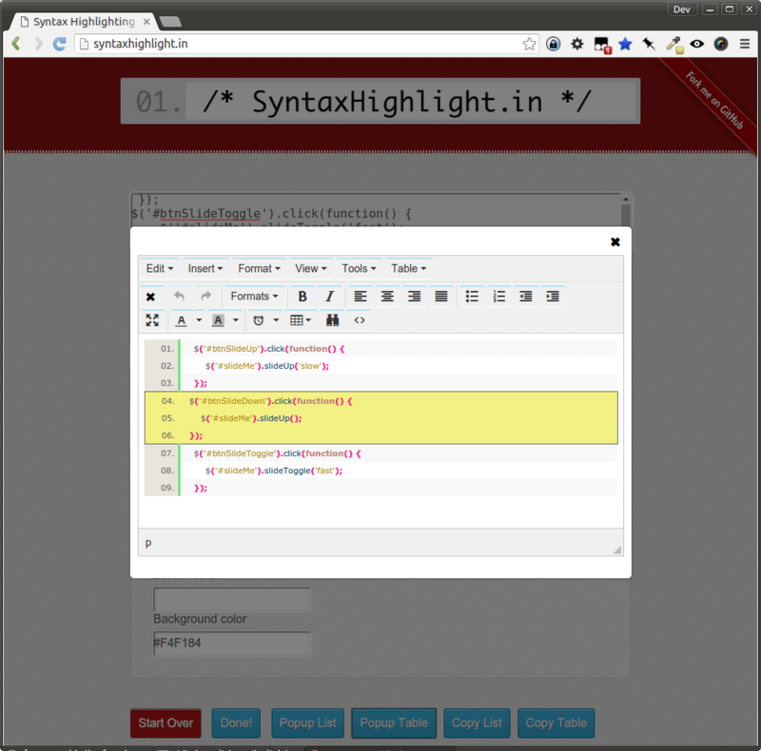Viewport: 761px width, 751px height.
Task: Increase the indent
Action: (x=553, y=297)
